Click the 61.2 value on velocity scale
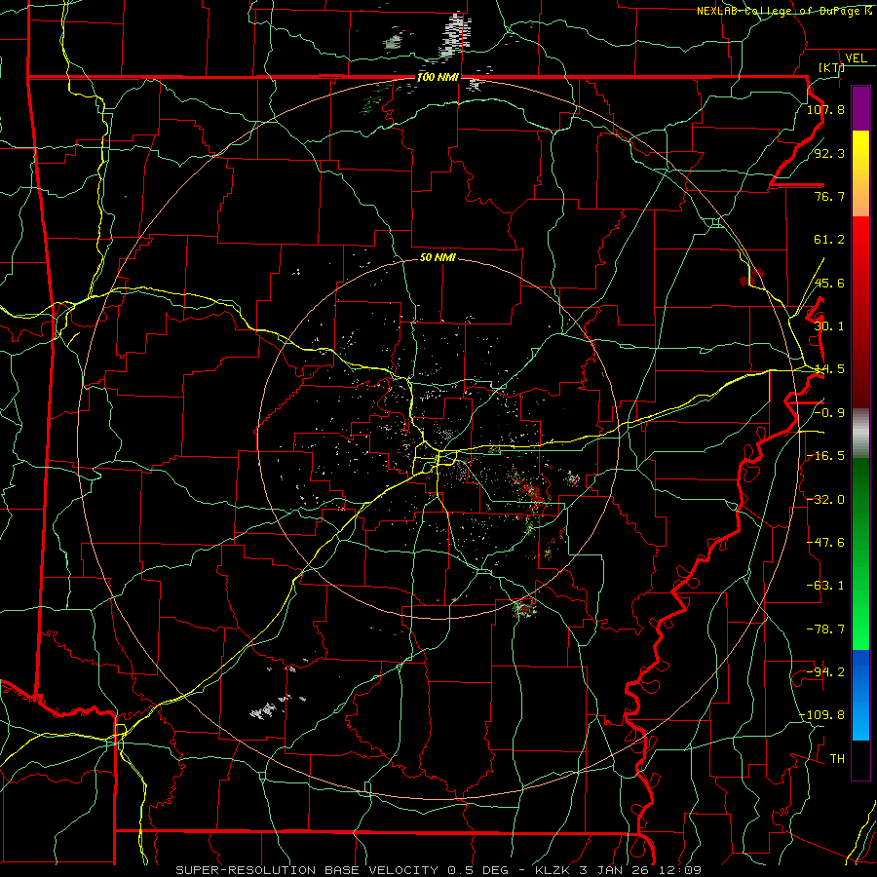Viewport: 877px width, 877px height. click(x=829, y=240)
